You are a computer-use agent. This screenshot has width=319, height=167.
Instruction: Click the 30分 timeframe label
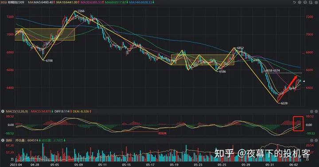(x=4, y=2)
